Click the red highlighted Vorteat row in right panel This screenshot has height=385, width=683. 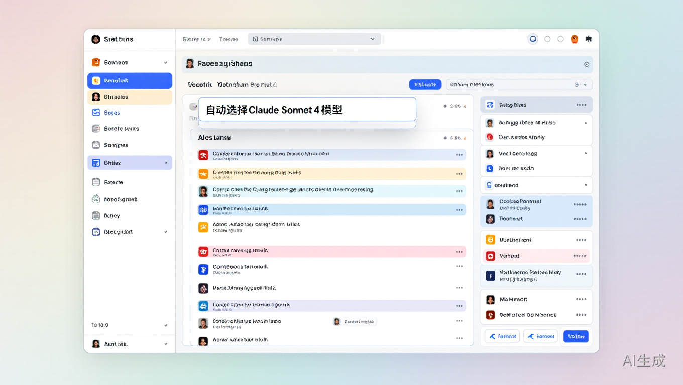coord(536,256)
